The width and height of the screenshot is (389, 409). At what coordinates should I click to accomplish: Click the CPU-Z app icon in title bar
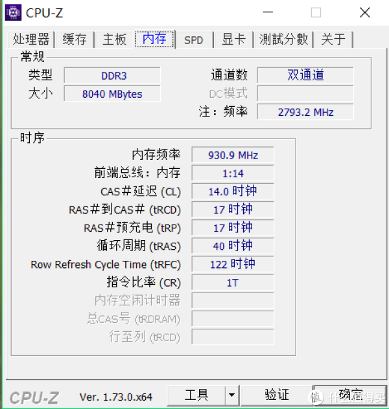14,12
